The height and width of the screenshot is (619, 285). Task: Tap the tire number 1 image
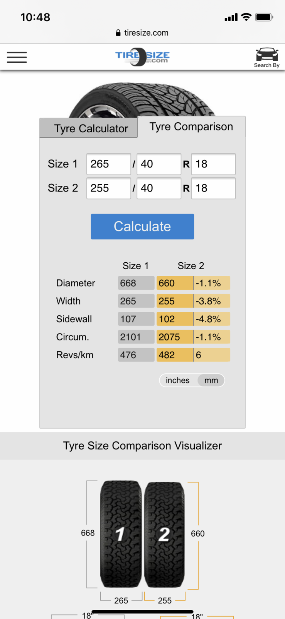pos(121,534)
